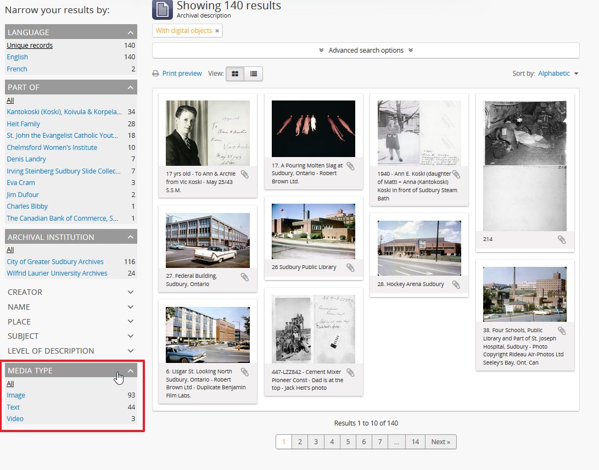Viewport: 599px width, 470px height.
Task: Switch to card grid view
Action: (235, 74)
